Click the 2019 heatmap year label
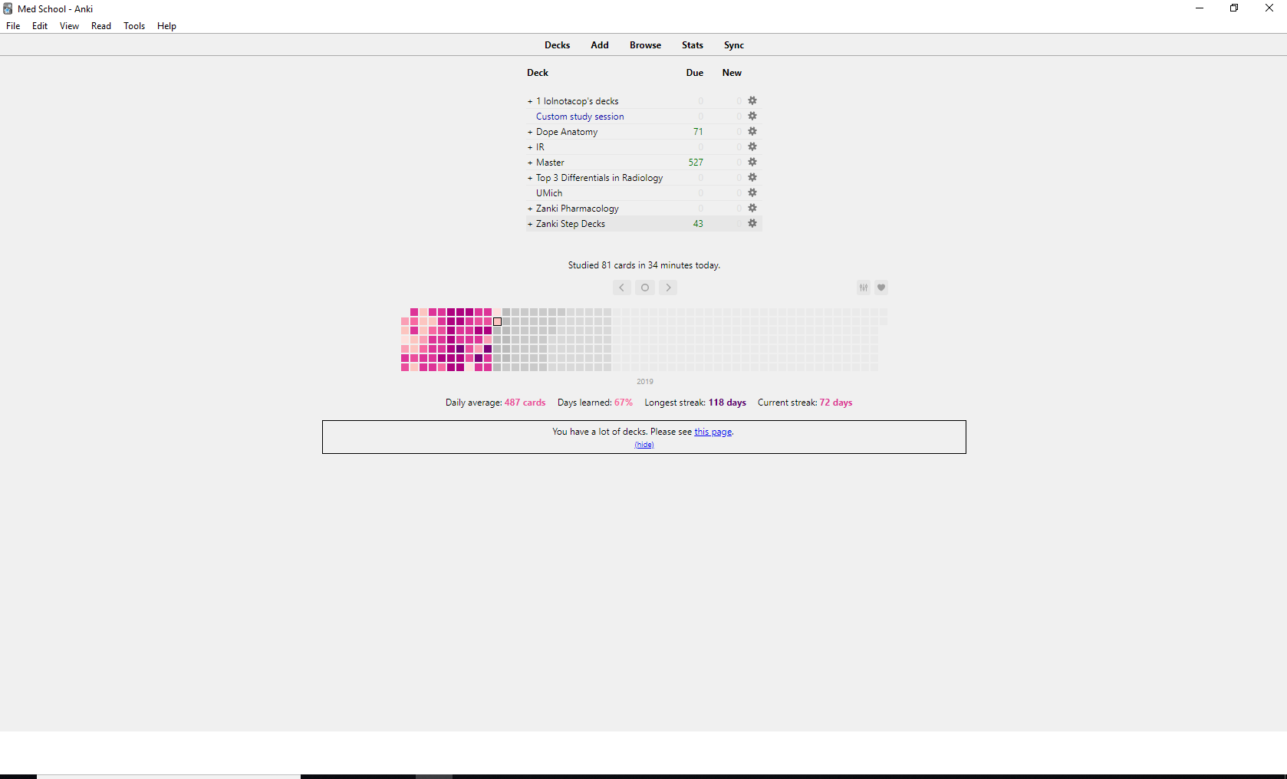 [x=645, y=382]
